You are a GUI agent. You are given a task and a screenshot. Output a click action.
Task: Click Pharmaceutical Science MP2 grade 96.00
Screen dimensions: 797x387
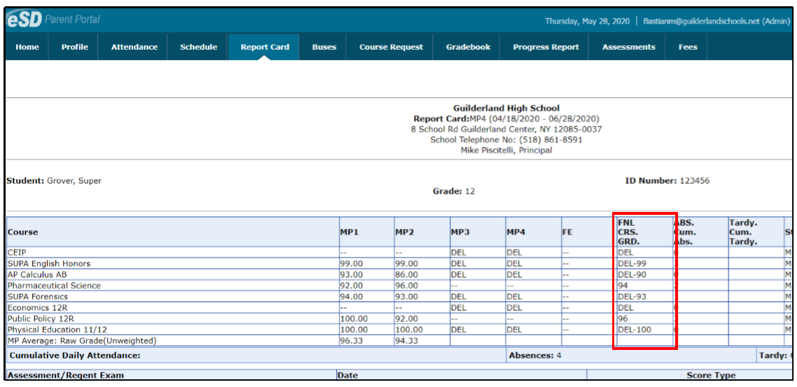coord(407,286)
